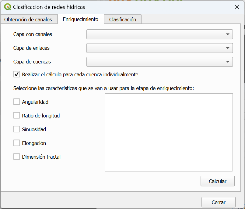Viewport: 245px width, 209px height.
Task: Click the QGIS logo in the title bar
Action: tap(8, 7)
